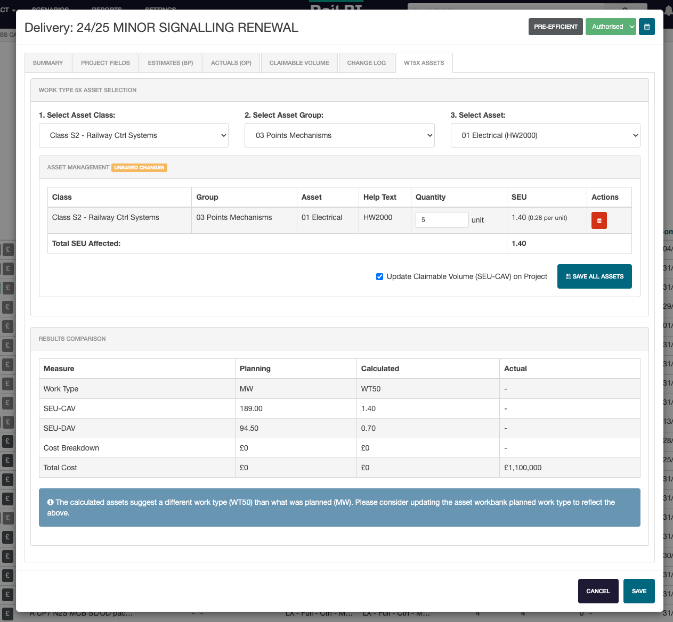
Task: Click the notification bell icon
Action: [x=668, y=11]
